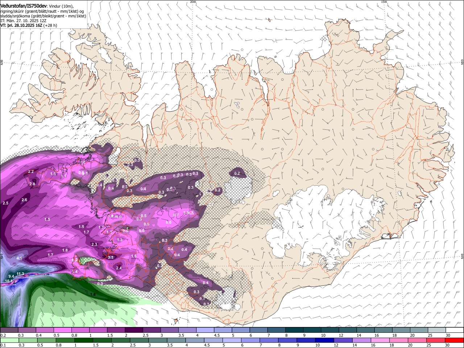464x348 pixels.
Task: Click the 3.3 snowfall value near Reykjanes
Action: click(111, 257)
